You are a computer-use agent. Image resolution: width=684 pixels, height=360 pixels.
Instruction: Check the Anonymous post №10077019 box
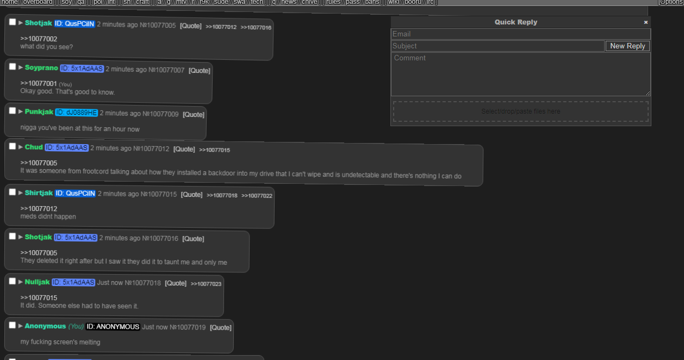(13, 325)
